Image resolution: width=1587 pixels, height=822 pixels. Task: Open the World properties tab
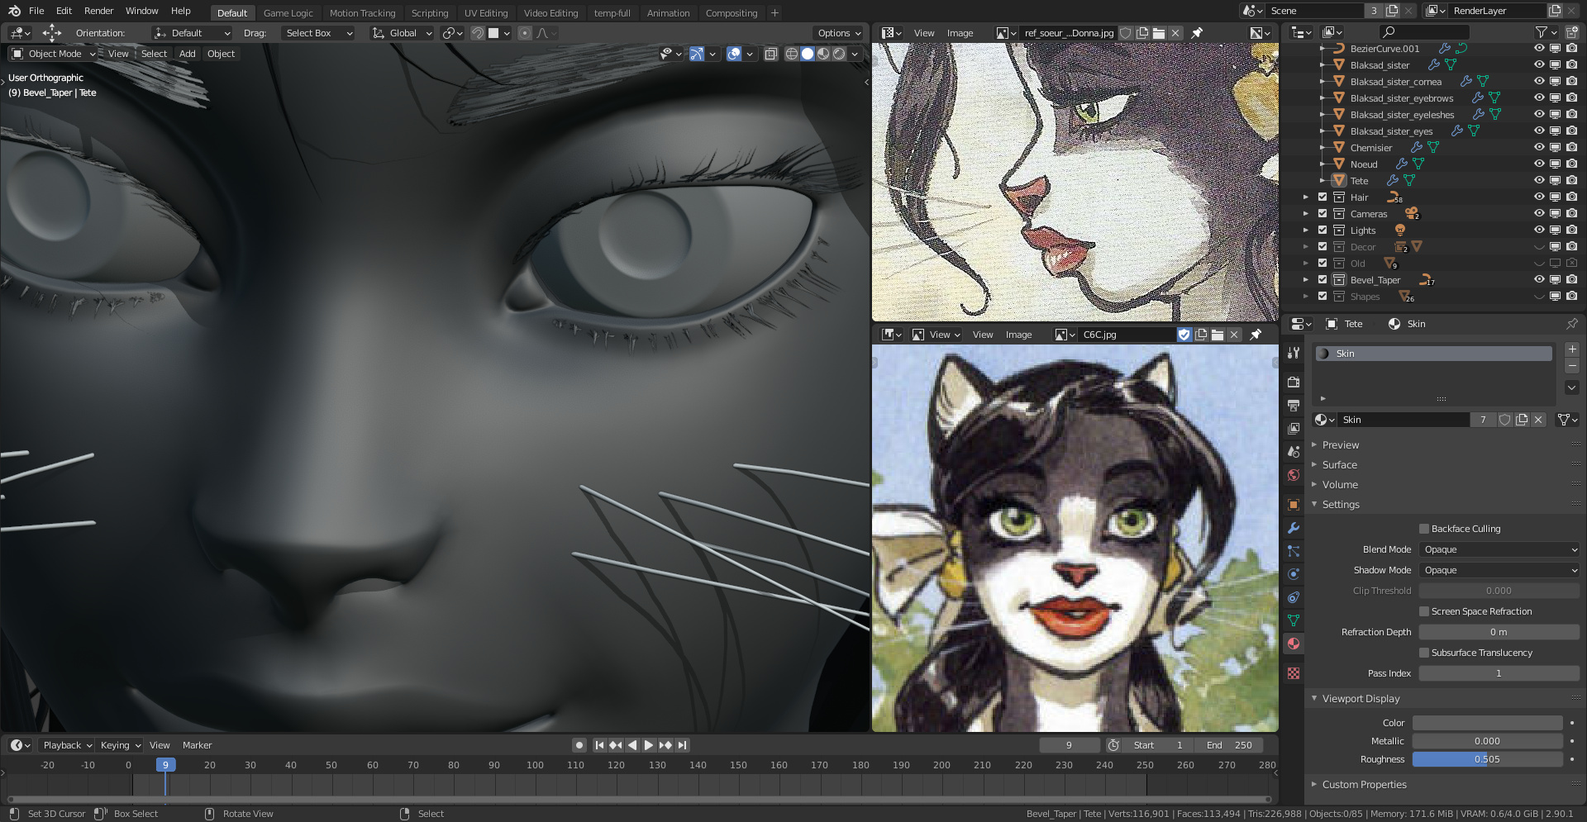1294,475
